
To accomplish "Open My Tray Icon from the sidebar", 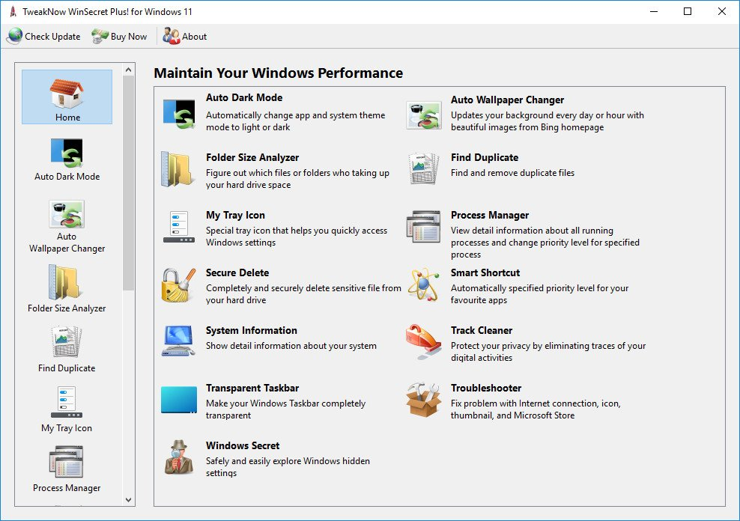I will [66, 402].
